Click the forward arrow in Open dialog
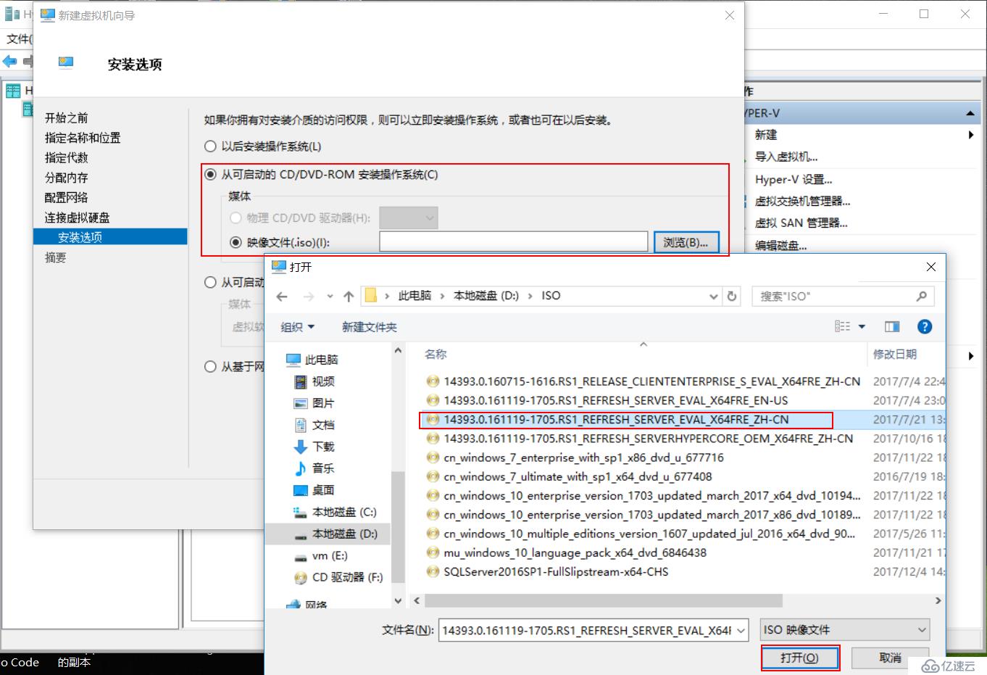This screenshot has height=675, width=987. tap(309, 297)
